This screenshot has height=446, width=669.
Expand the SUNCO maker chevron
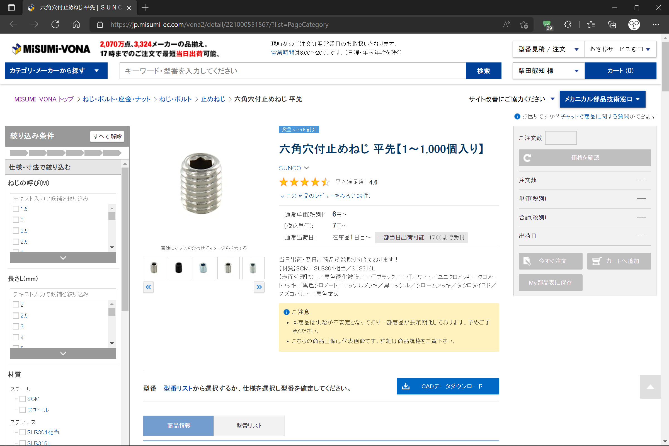click(x=306, y=168)
